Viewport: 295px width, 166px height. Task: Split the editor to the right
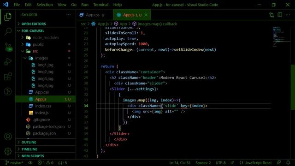pos(280,15)
